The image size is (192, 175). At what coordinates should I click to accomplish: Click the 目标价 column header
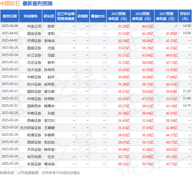[x=185, y=16]
